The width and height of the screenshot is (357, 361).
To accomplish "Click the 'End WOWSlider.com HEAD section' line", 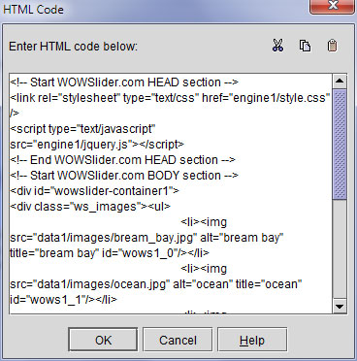I will point(122,160).
